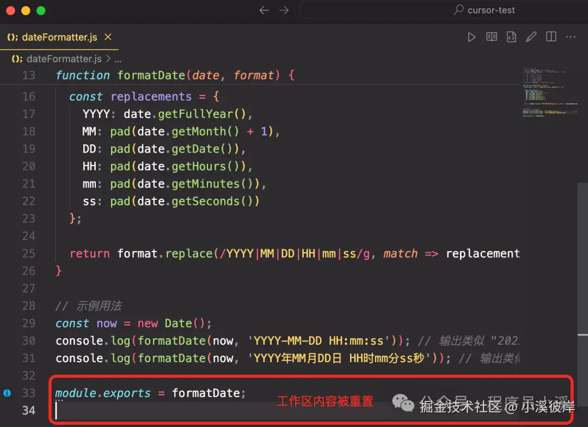Go back using the left arrow

(264, 10)
